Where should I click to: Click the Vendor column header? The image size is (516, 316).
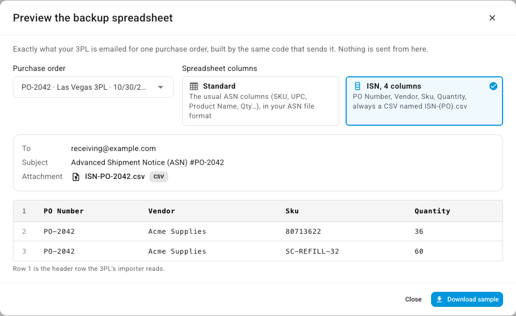click(x=162, y=211)
